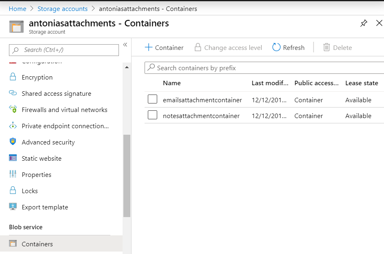Click the sidebar scrollbar thumb

coord(127,176)
